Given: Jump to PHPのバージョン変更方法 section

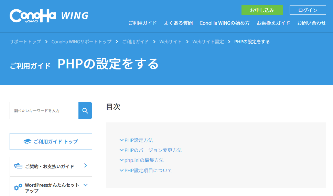Looking at the screenshot, I should tap(153, 150).
